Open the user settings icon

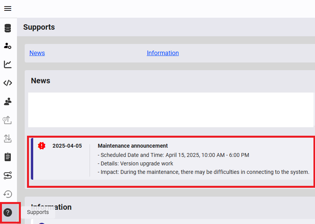click(8, 46)
